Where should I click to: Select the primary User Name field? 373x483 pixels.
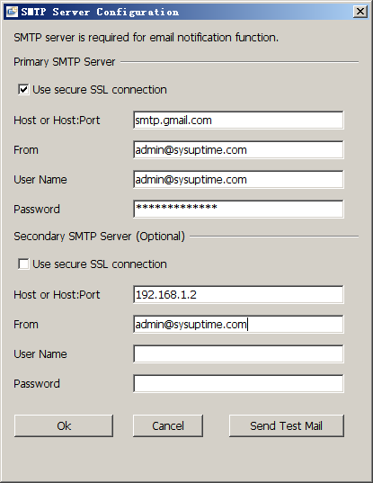coord(238,179)
